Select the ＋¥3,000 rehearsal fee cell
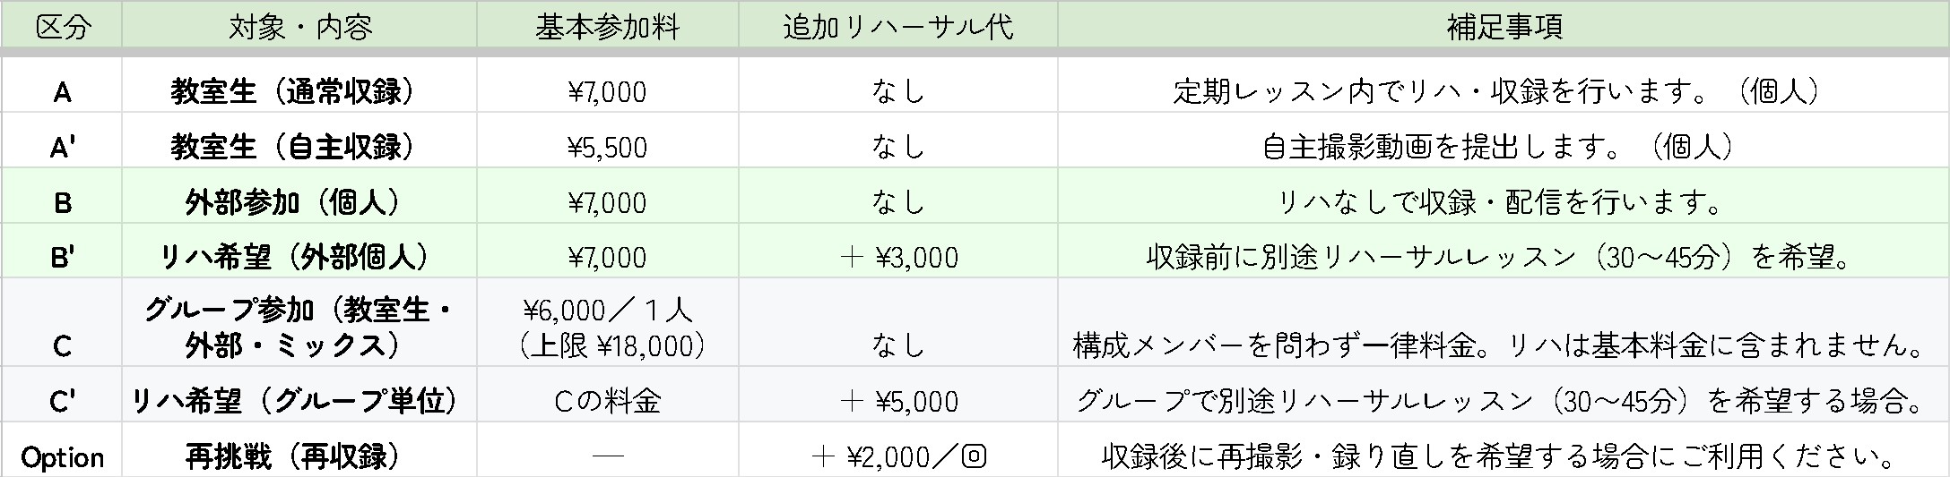This screenshot has width=1950, height=477. click(x=897, y=258)
